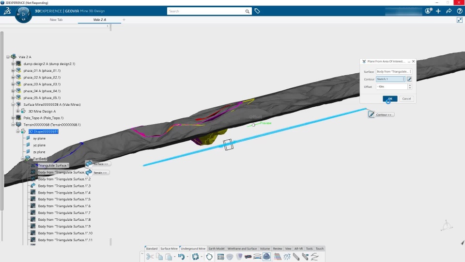Screen dimensions: 465x262
Task: Add a new tab with plus button
Action: click(124, 19)
